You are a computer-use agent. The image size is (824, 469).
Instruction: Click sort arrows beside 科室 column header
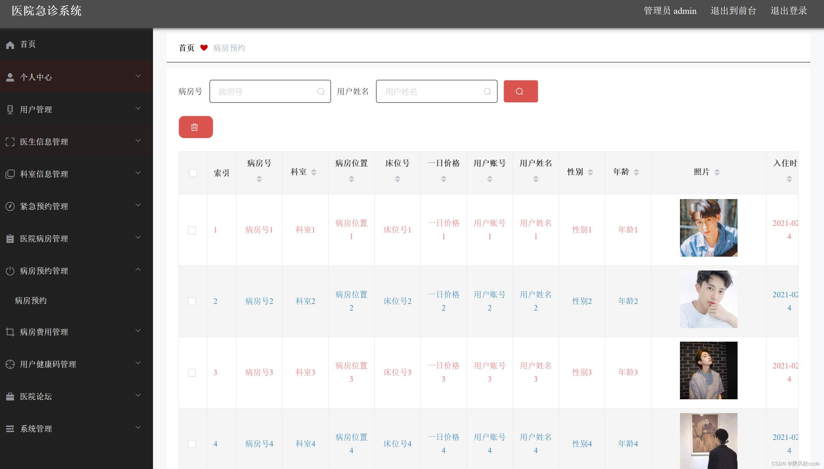click(313, 172)
